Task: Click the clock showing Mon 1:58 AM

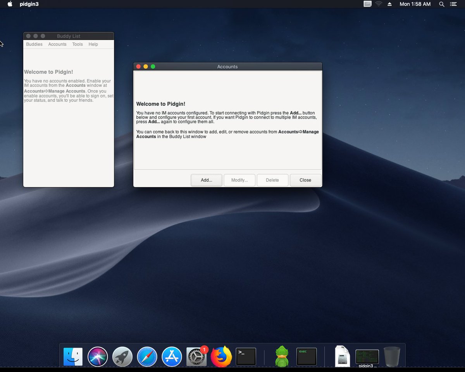Action: (x=415, y=4)
